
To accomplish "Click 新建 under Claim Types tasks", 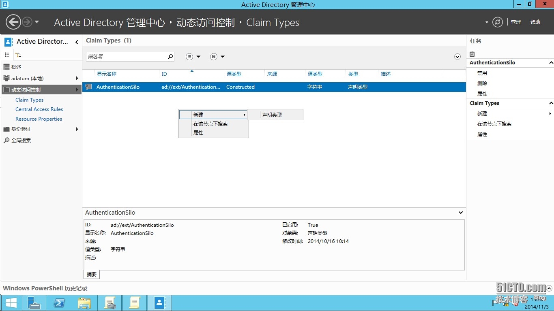I will coord(482,114).
